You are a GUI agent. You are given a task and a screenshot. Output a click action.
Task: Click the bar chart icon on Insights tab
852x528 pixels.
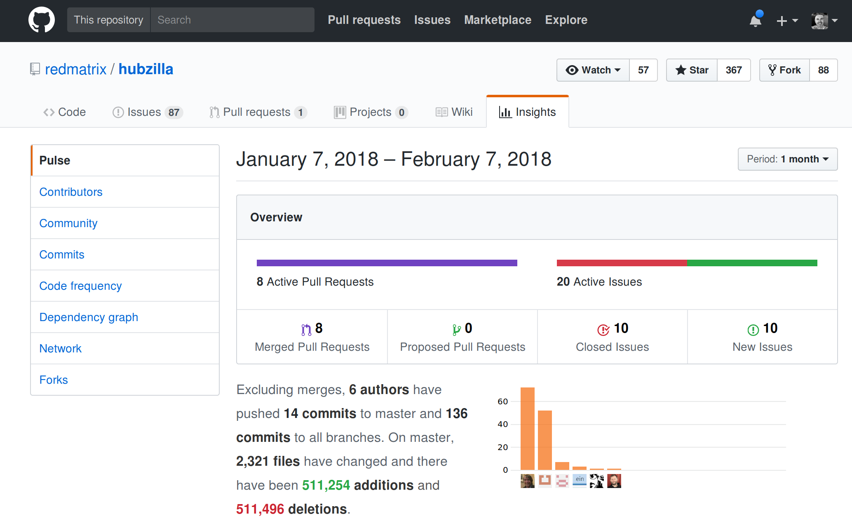point(505,112)
